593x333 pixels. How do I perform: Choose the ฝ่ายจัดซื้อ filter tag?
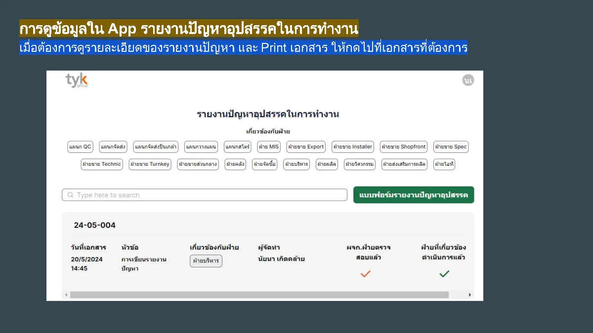pos(265,164)
